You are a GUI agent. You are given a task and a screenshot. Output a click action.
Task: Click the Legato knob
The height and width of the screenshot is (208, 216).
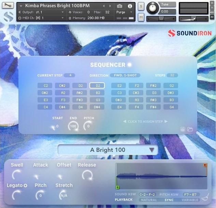[17, 195]
